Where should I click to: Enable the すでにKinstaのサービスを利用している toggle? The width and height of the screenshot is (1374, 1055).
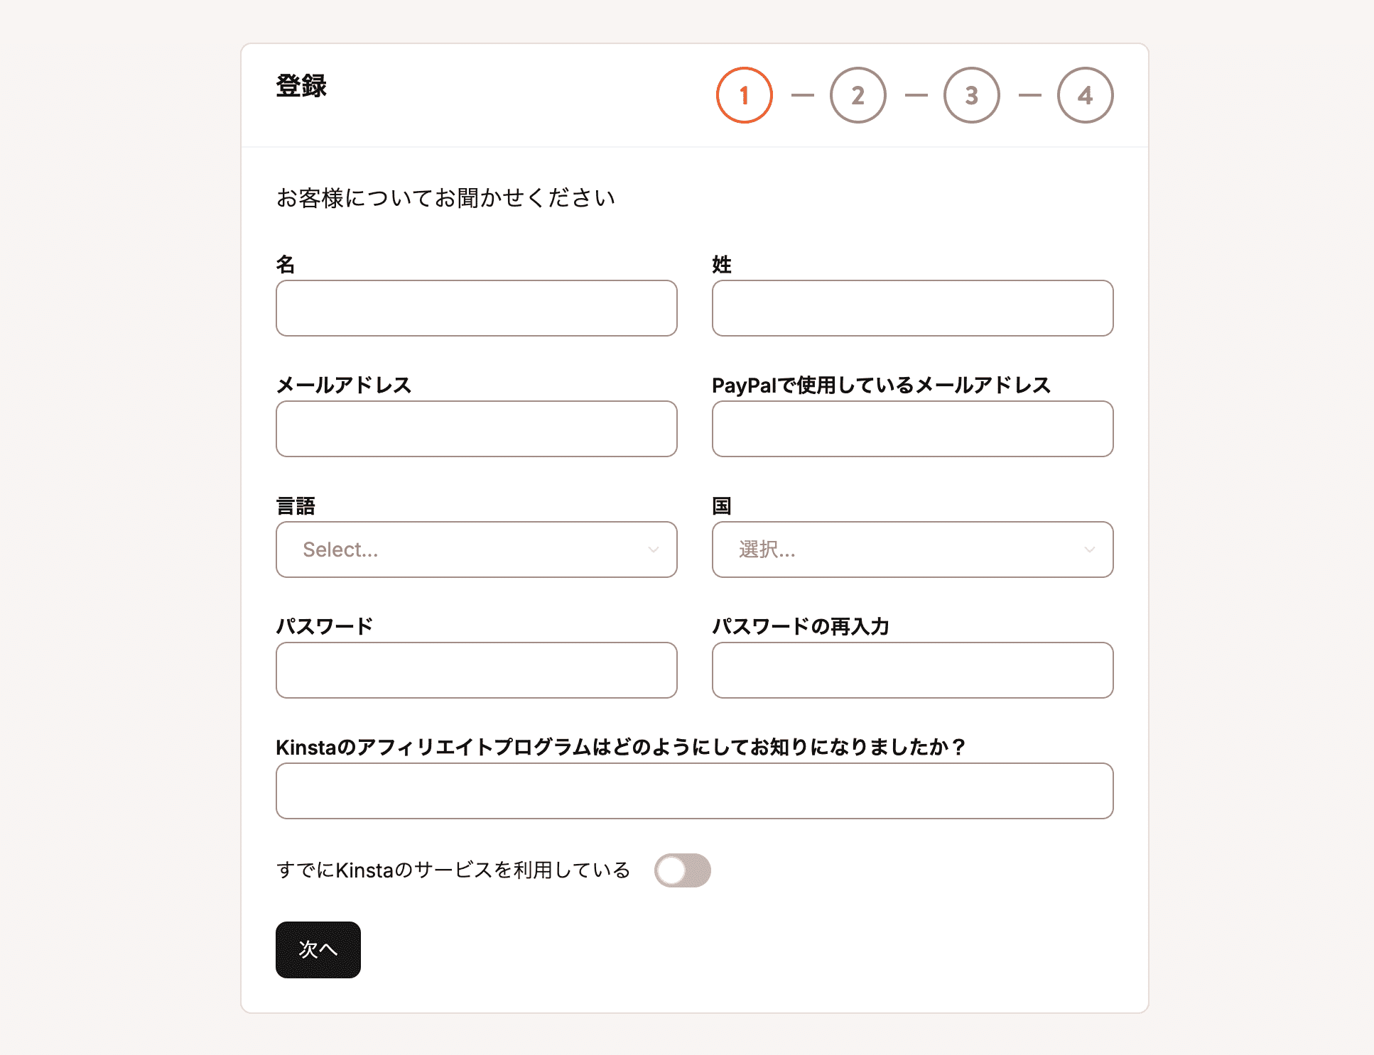point(683,869)
